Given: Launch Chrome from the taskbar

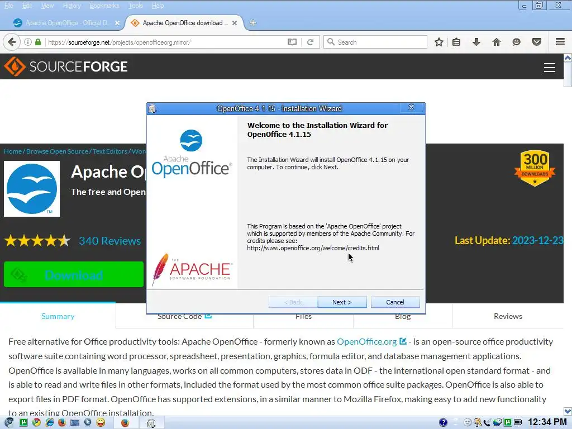Looking at the screenshot, I should [36, 422].
